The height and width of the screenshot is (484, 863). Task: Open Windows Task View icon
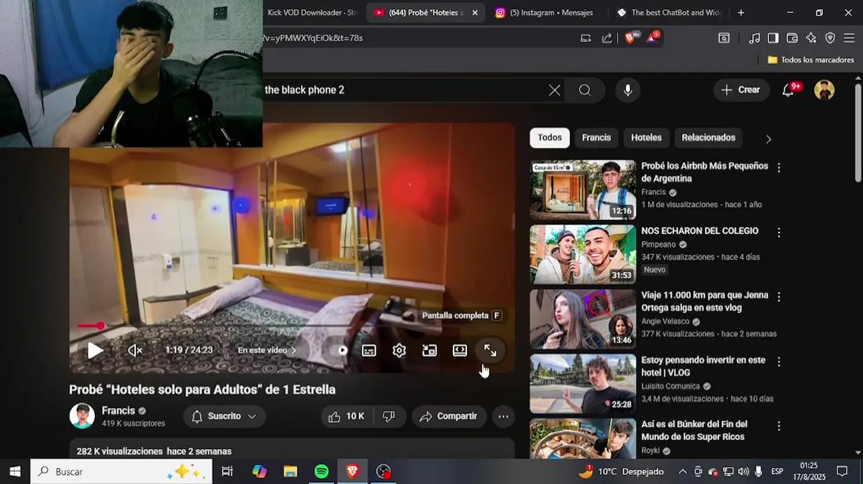pos(227,471)
